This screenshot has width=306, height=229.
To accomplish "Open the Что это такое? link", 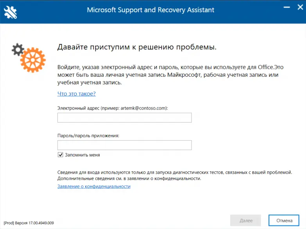I will click(x=77, y=94).
